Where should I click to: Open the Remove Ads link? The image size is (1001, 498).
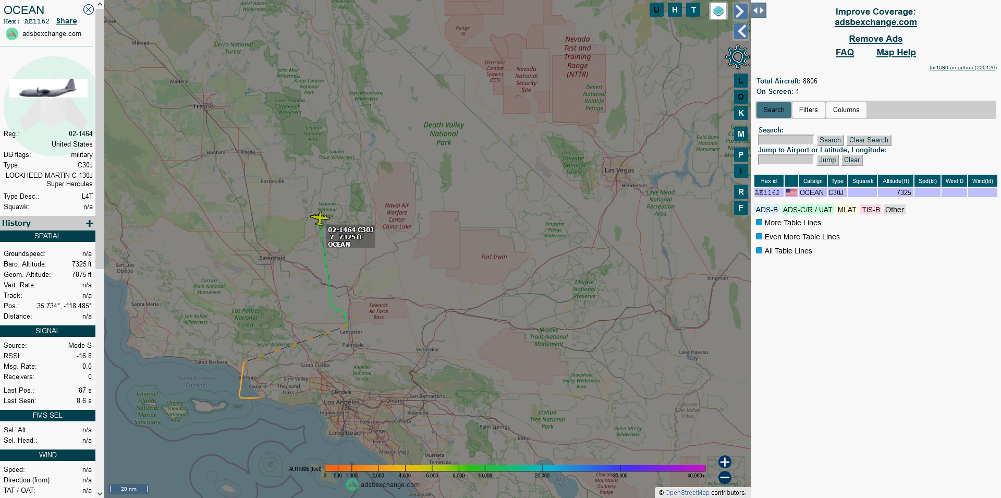coord(875,39)
